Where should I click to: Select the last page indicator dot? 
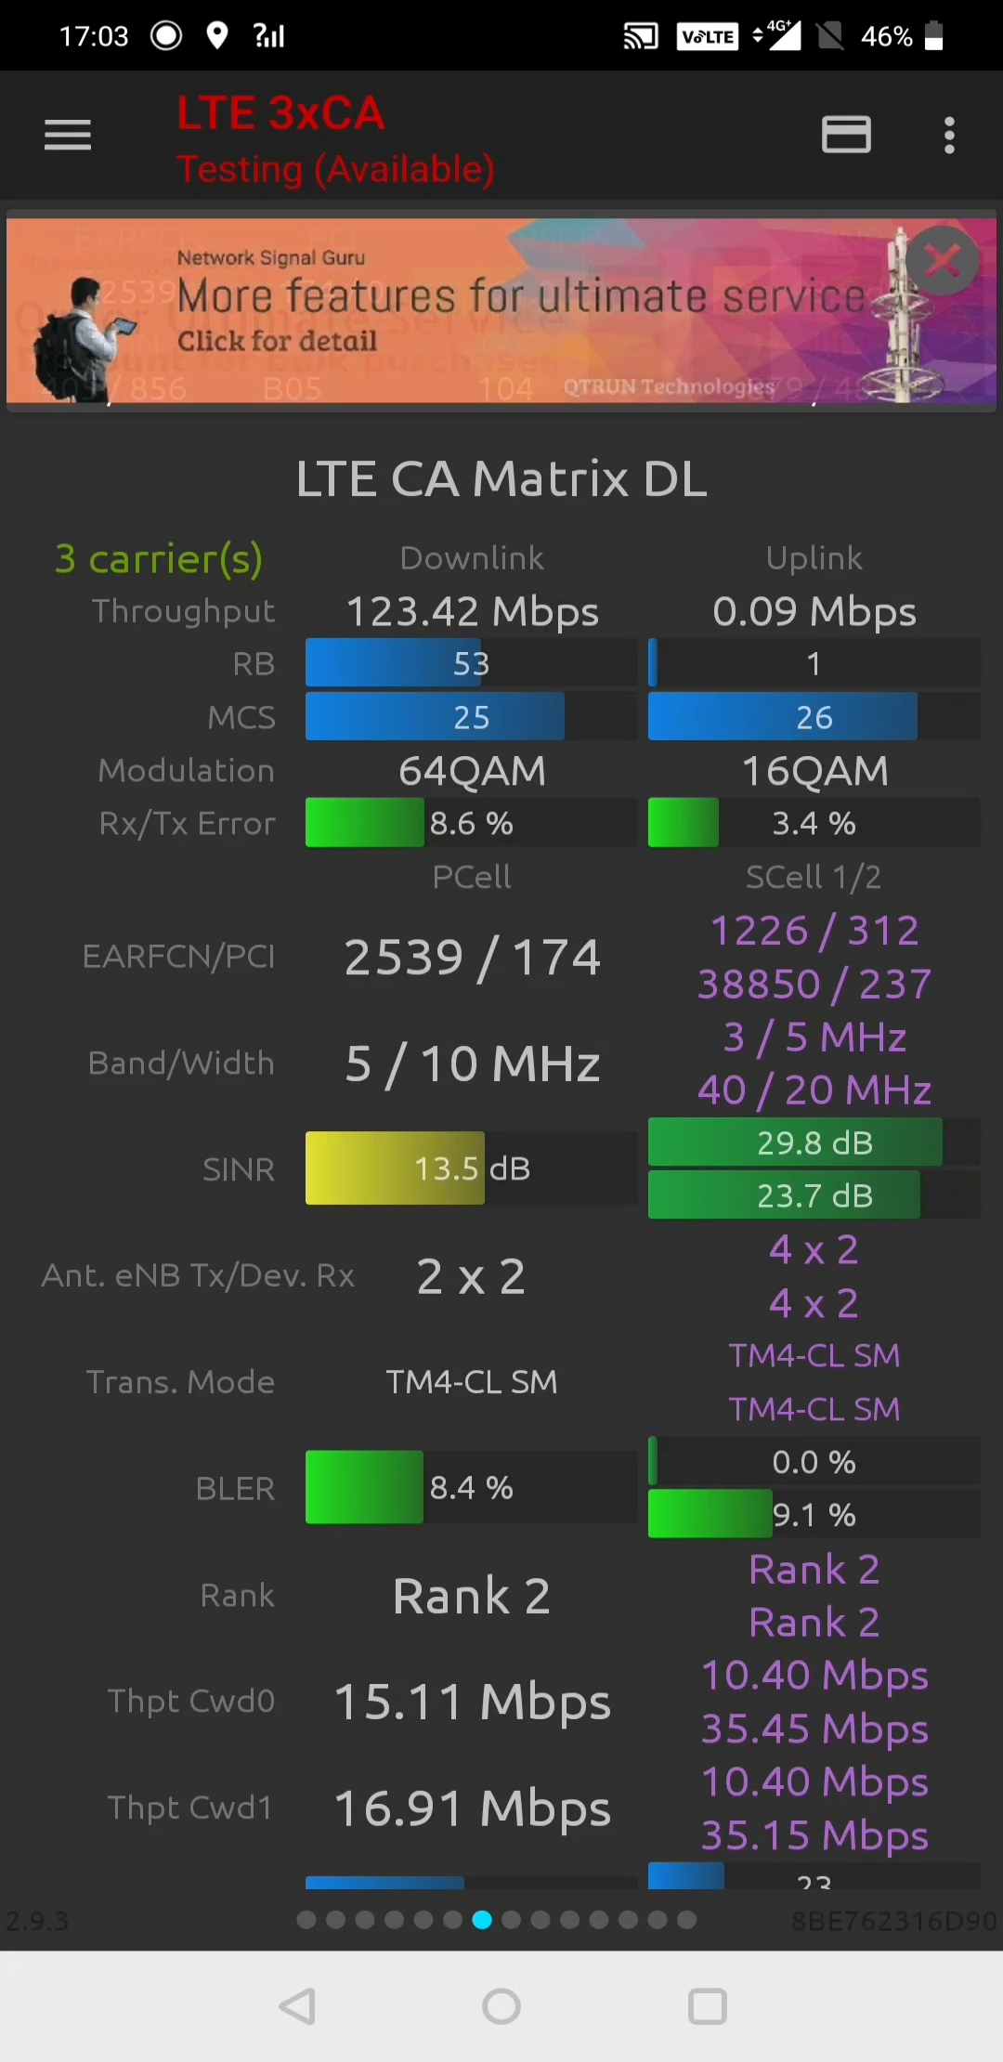(687, 1920)
